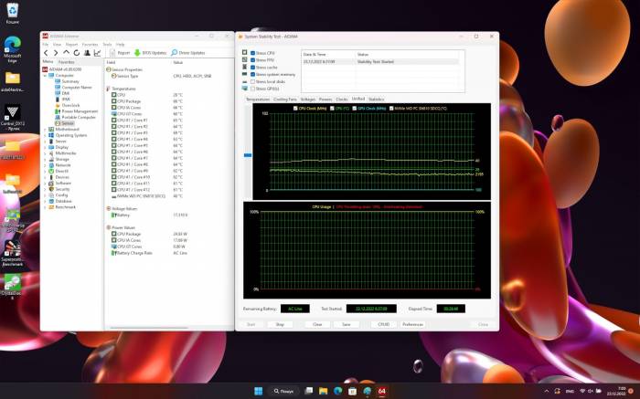Open the File menu in AIDA64
Viewport: 640px width, 399px height.
tap(46, 45)
